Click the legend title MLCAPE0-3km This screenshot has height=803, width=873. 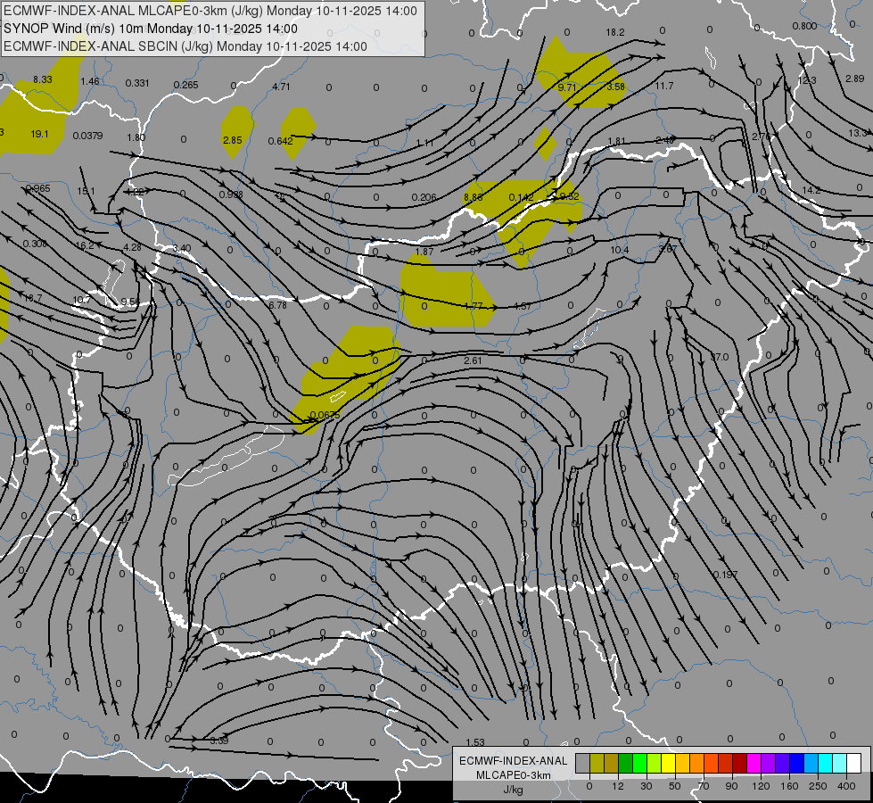tap(514, 775)
